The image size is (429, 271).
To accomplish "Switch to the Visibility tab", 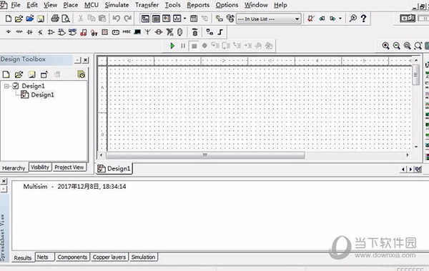I will point(40,167).
